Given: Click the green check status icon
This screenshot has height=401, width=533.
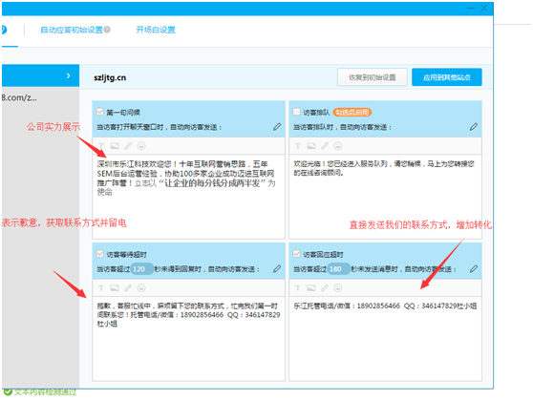Looking at the screenshot, I should (9, 391).
